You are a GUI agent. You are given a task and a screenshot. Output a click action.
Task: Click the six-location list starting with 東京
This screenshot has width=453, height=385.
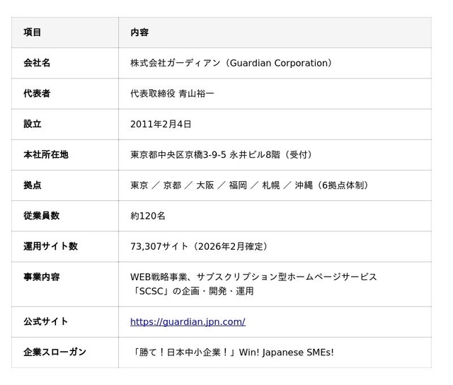point(251,185)
